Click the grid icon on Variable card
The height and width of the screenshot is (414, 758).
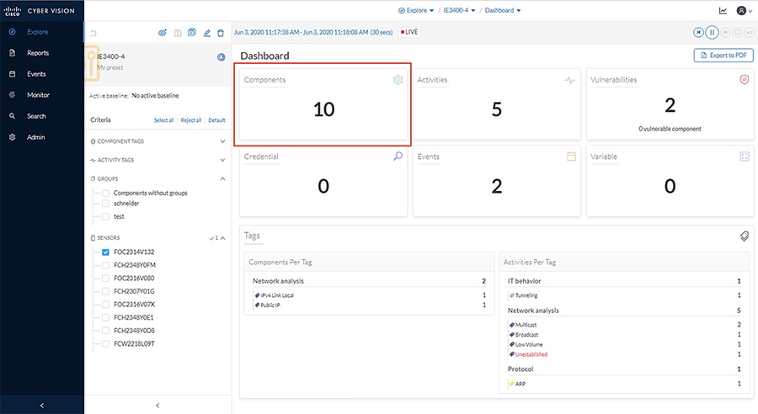click(745, 157)
